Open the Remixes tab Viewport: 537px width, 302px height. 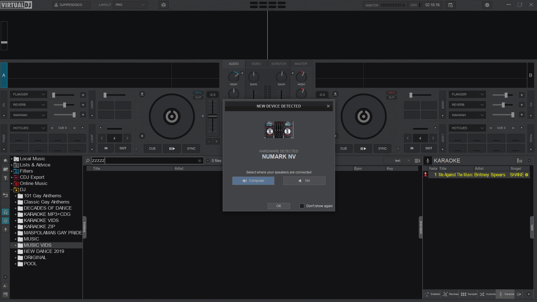[450, 294]
